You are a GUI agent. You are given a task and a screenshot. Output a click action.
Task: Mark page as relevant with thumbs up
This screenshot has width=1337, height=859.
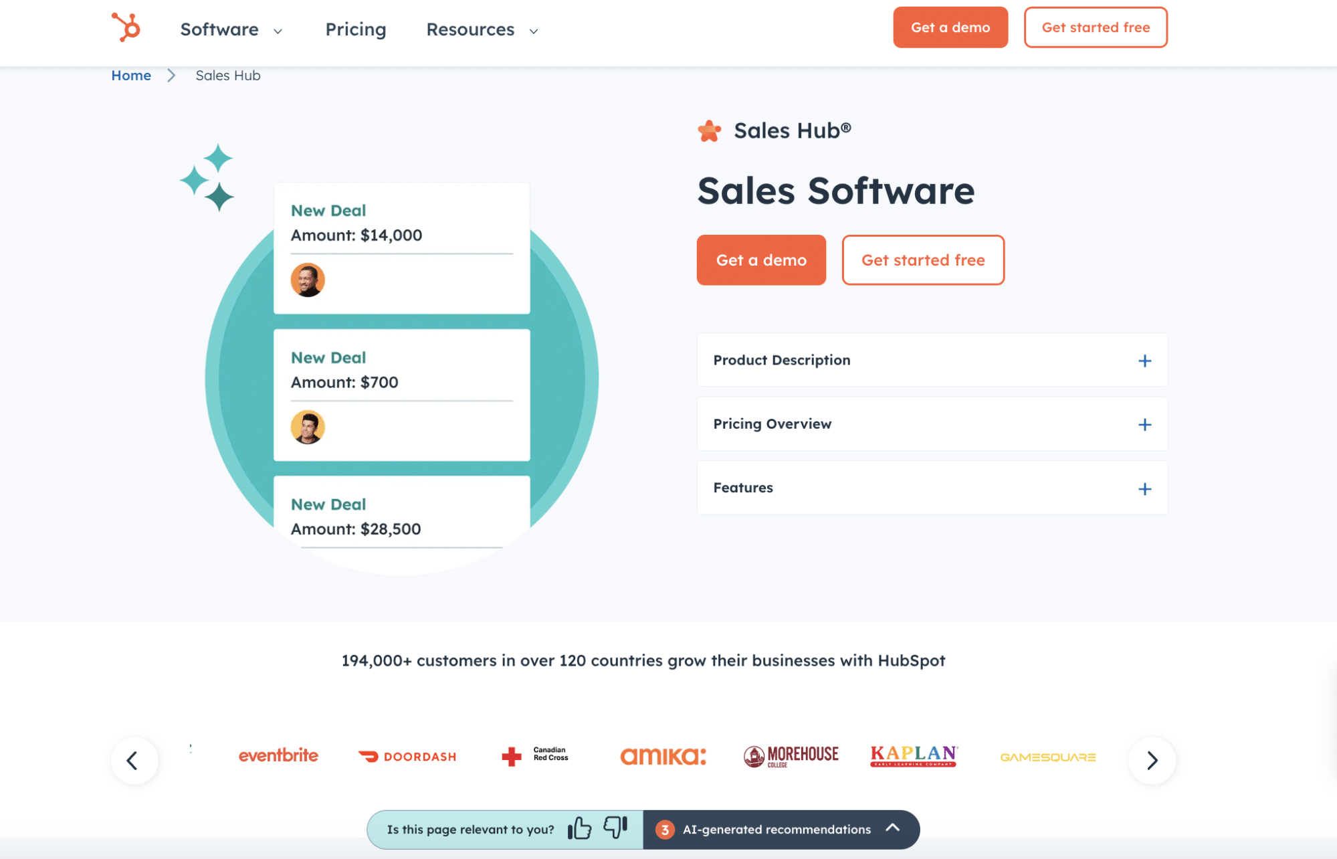coord(579,828)
